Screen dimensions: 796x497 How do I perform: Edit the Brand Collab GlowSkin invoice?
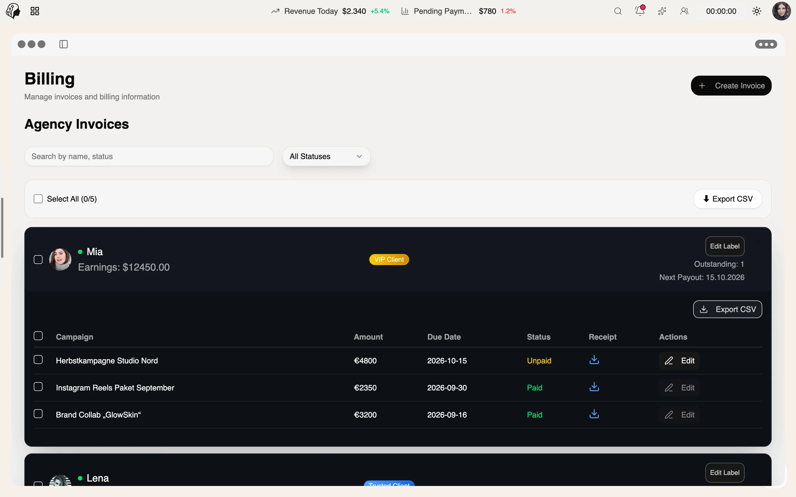coord(679,415)
